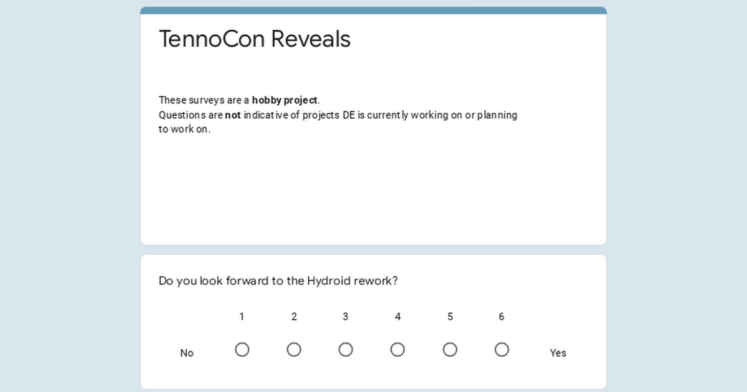
Task: Select radio option 4 on the scale
Action: tap(398, 350)
